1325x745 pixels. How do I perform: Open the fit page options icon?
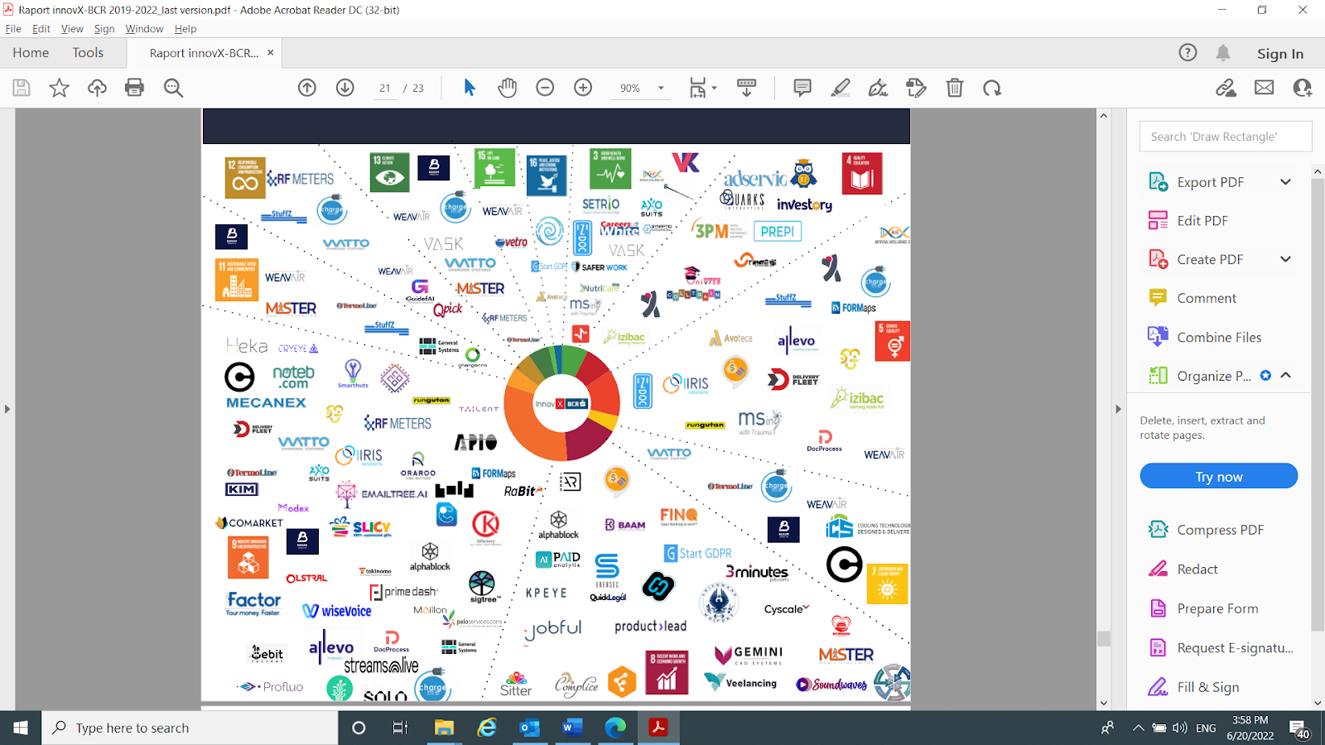coord(702,88)
